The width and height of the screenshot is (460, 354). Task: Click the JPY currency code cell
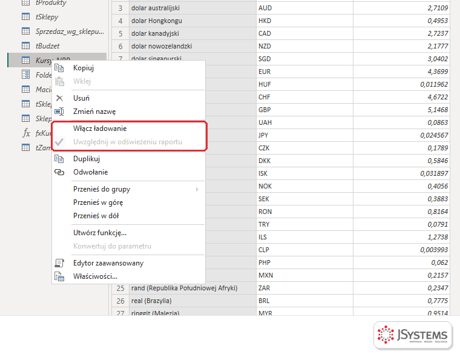[x=304, y=135]
